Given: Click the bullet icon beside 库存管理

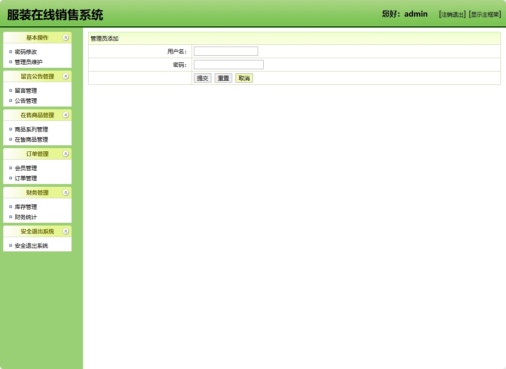Looking at the screenshot, I should [x=11, y=207].
